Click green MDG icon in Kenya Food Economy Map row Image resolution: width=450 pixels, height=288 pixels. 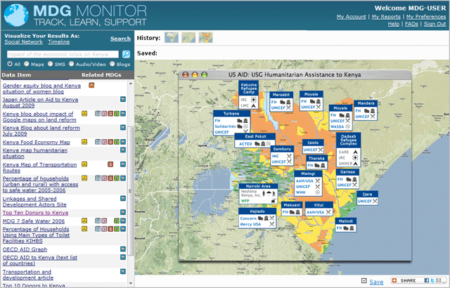coord(117,142)
